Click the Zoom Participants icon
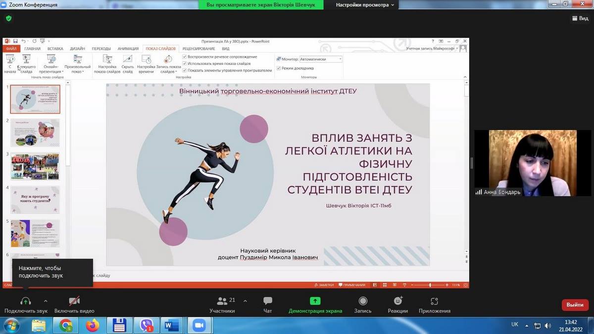 222,301
